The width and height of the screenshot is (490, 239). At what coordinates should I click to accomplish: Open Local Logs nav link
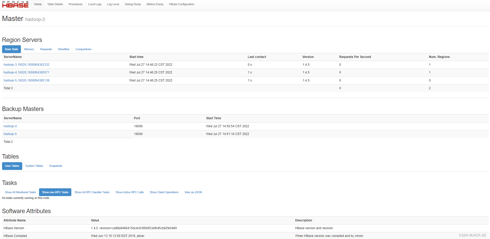(95, 4)
